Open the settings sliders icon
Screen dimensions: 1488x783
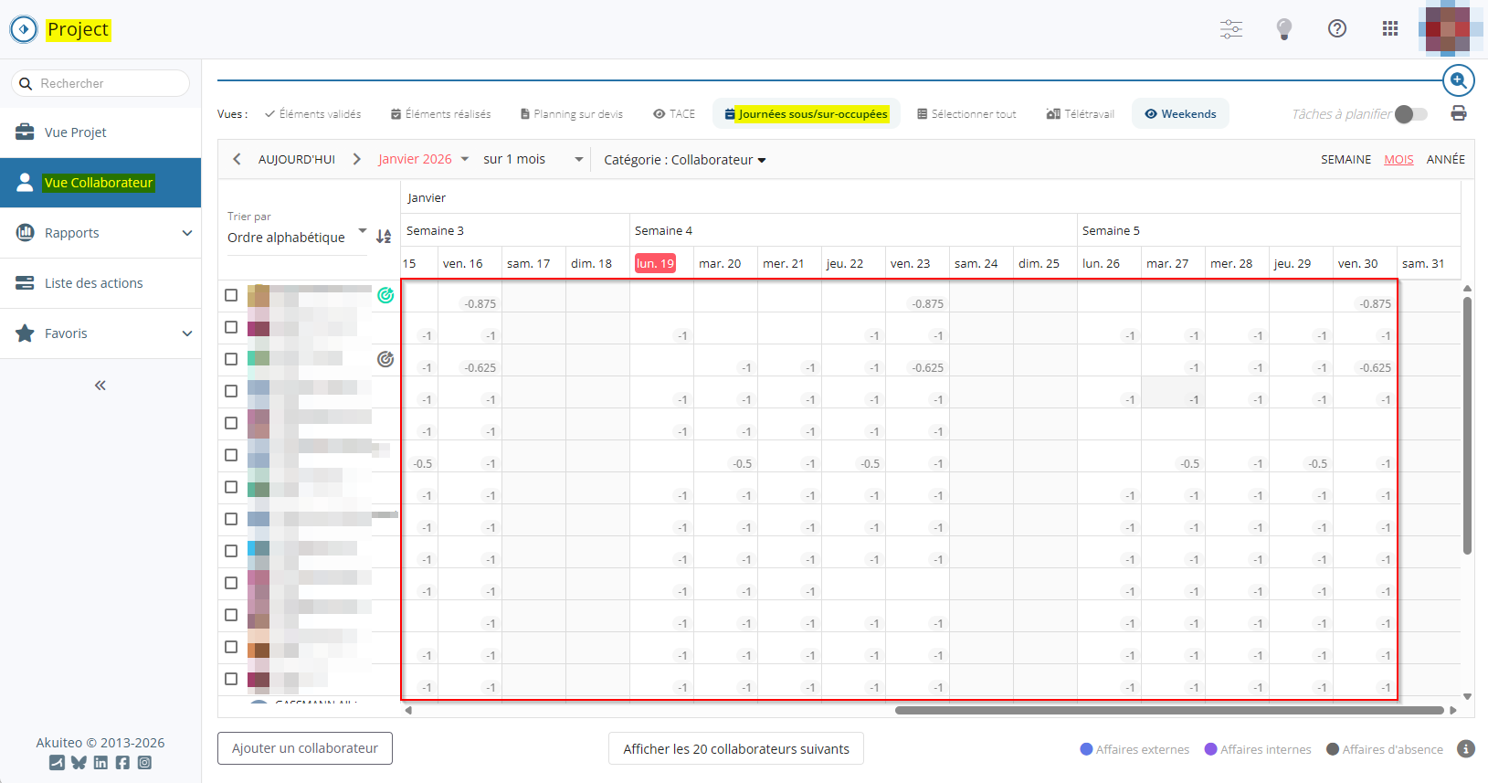1231,29
